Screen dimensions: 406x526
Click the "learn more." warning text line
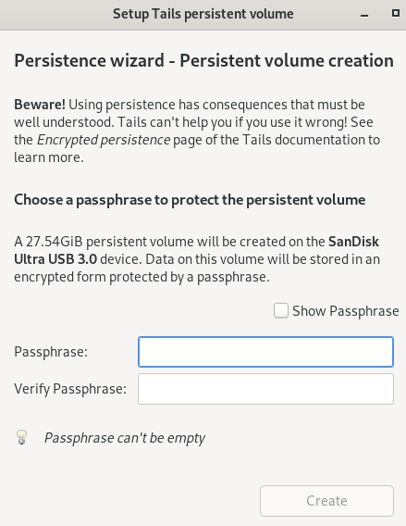(x=49, y=157)
